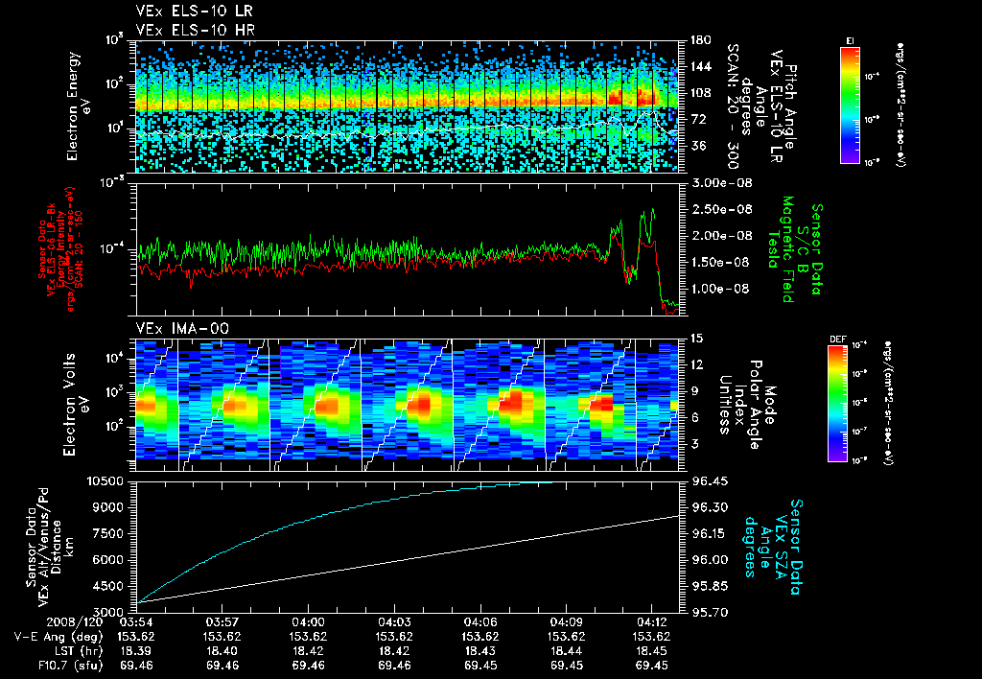Click the pitch angle tick value 180
Image resolution: width=982 pixels, height=679 pixels.
(700, 40)
